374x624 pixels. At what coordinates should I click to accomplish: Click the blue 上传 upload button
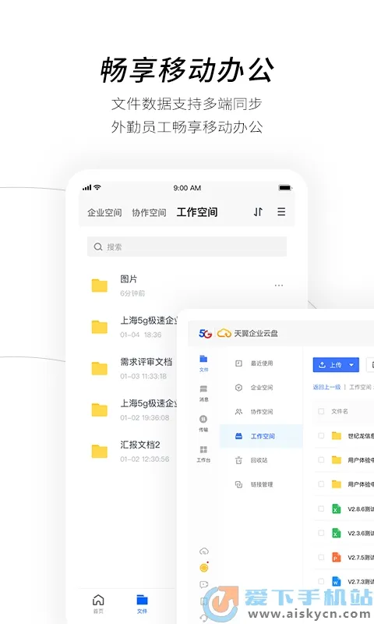tap(336, 365)
